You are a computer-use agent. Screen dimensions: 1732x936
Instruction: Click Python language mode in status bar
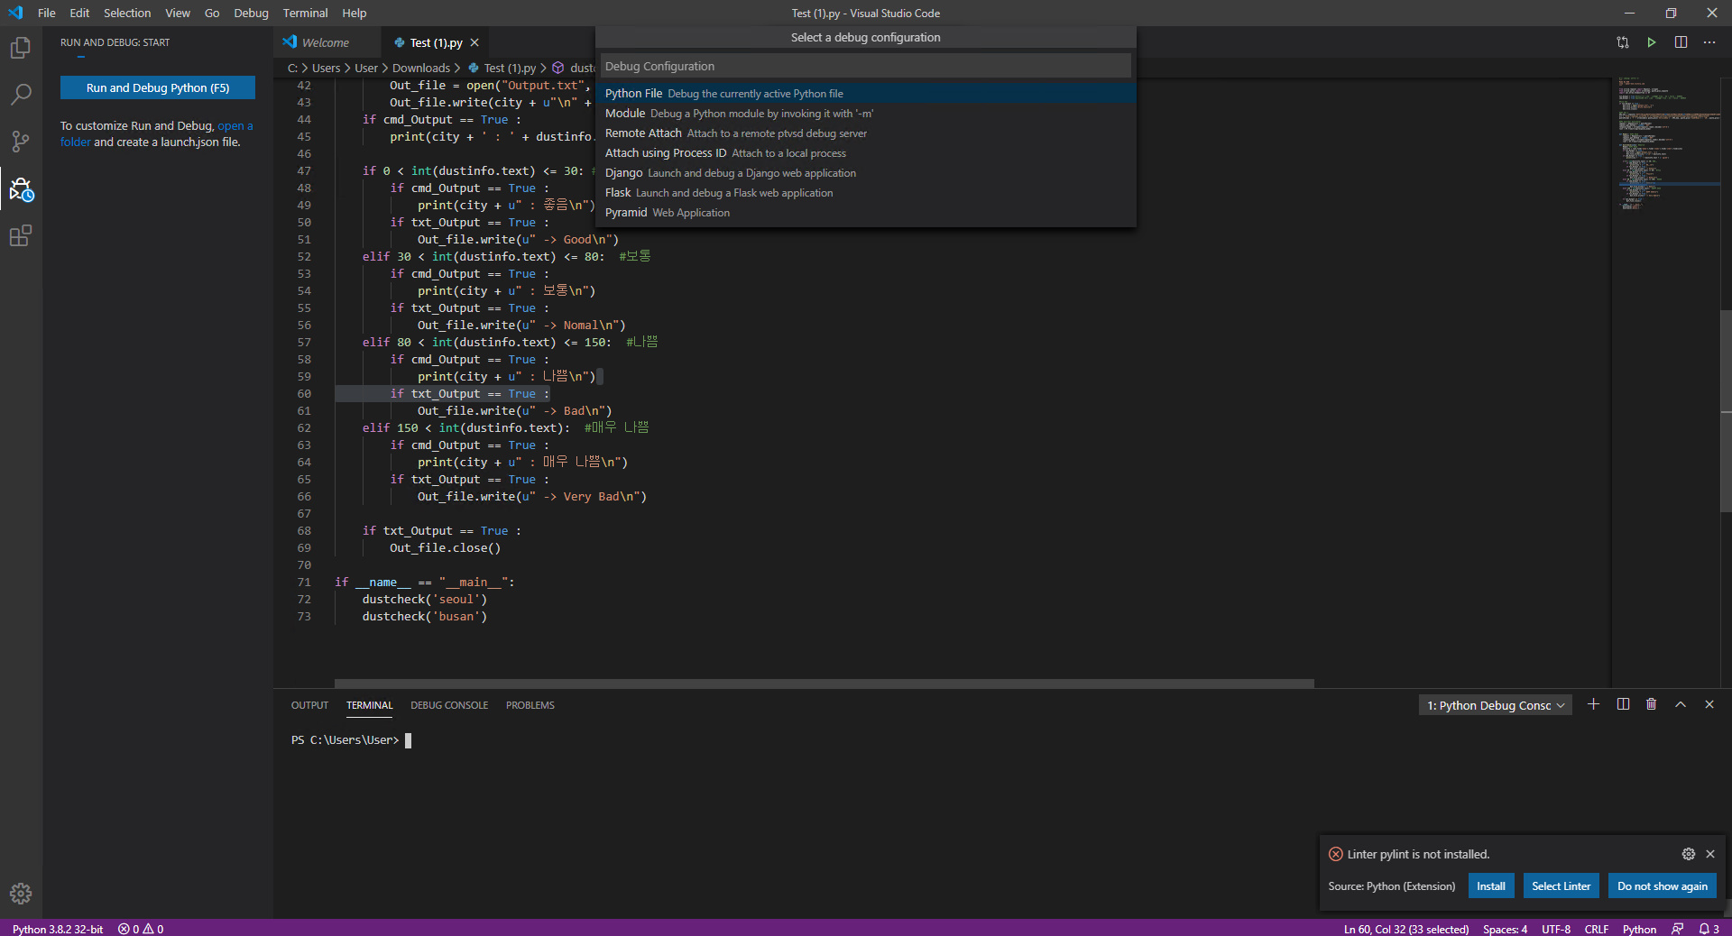(1639, 929)
